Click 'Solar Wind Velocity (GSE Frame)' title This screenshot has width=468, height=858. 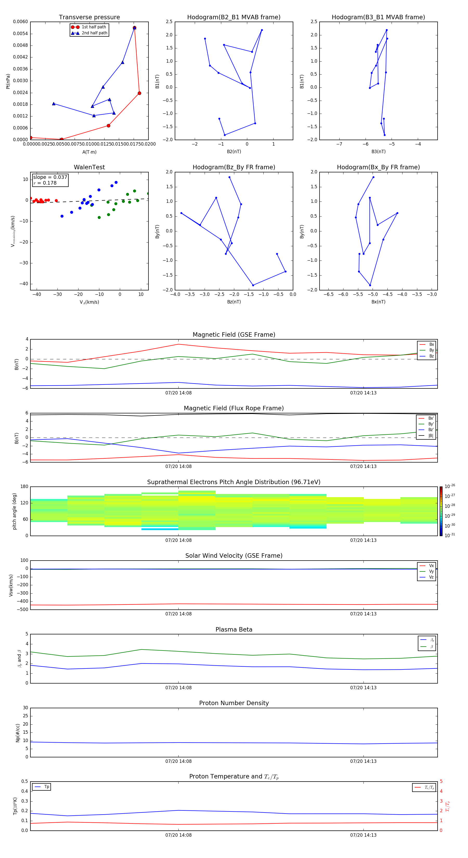point(234,556)
